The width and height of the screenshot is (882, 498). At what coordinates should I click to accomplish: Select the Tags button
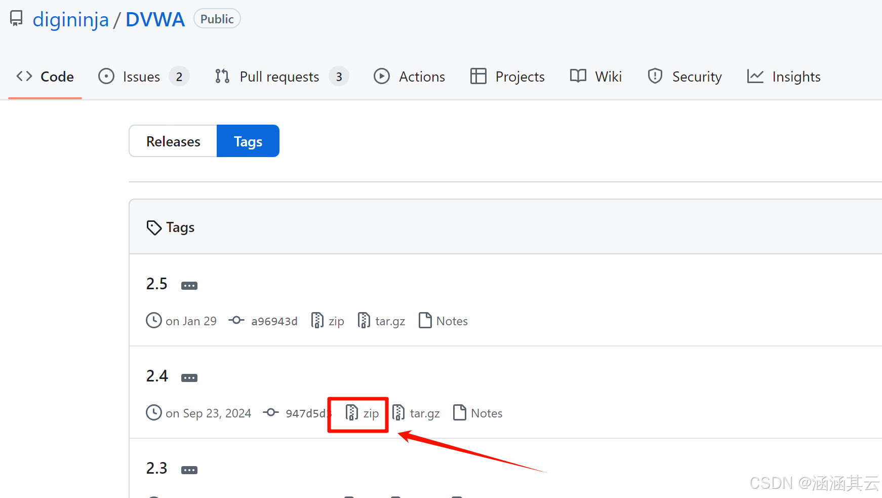[x=248, y=141]
